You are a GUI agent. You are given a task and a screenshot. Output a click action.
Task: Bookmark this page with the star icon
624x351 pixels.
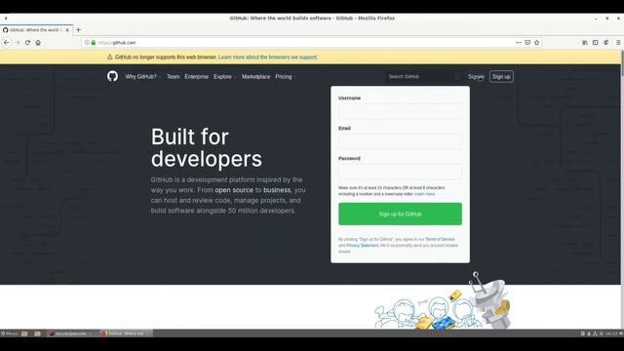coord(537,43)
